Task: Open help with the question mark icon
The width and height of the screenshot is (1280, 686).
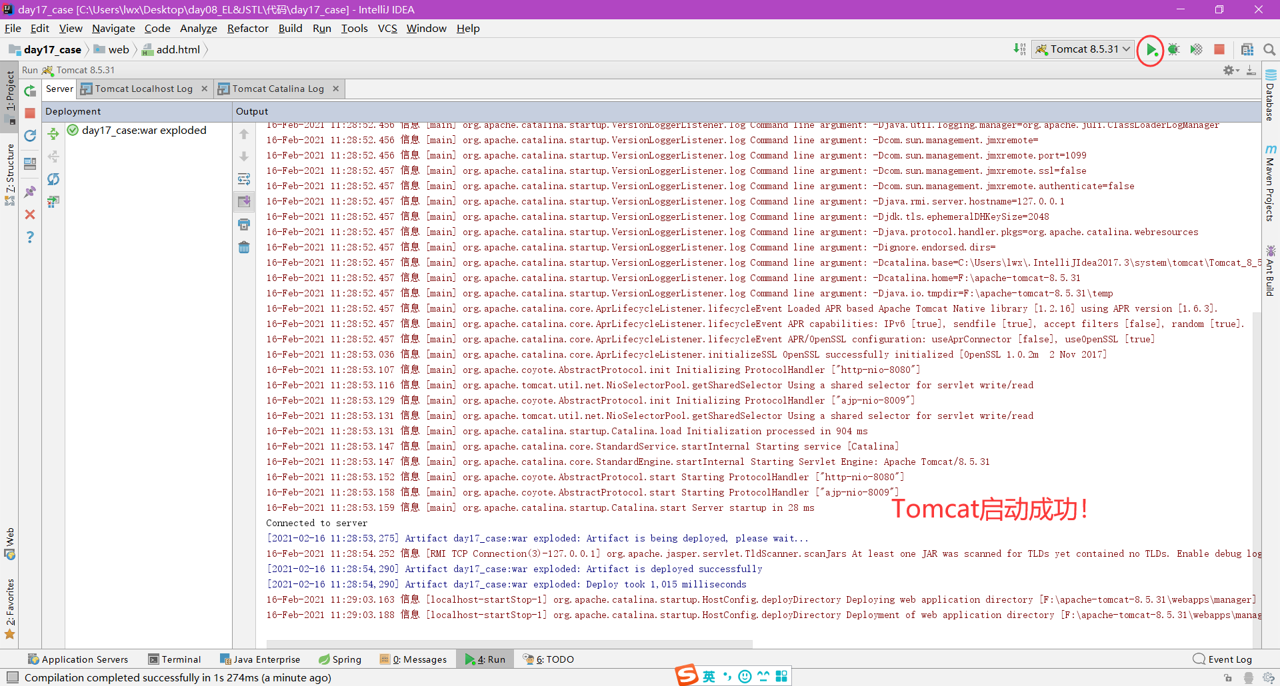Action: coord(30,237)
